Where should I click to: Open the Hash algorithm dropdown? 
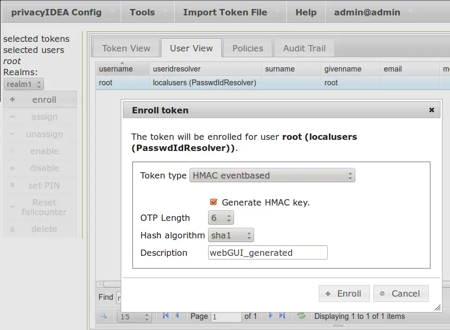(231, 236)
